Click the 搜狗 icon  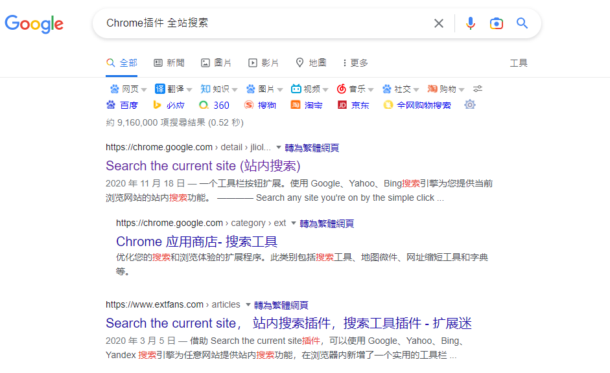coord(249,105)
